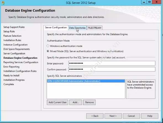Cancel the SQL Server setup
The width and height of the screenshot is (163, 123).
[131, 116]
